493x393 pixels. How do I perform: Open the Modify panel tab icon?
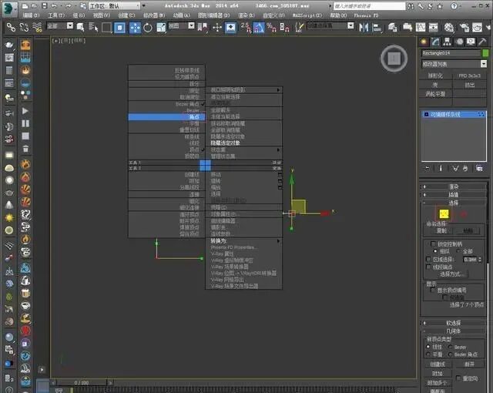436,42
